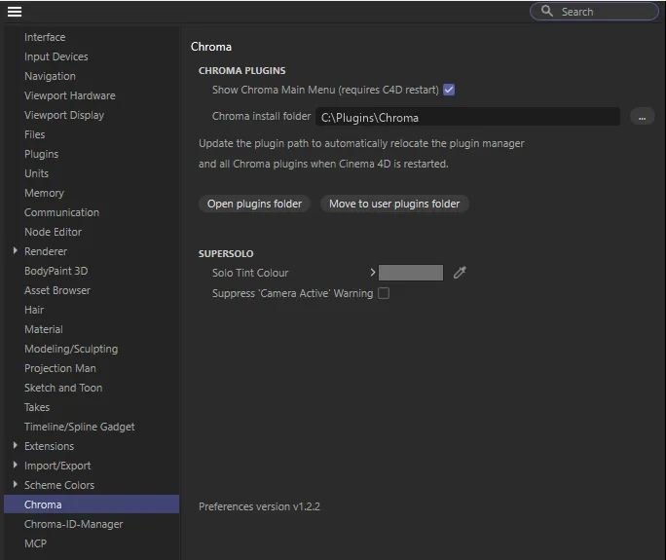Expand Solo Tint Colour options
This screenshot has width=666, height=560.
373,273
